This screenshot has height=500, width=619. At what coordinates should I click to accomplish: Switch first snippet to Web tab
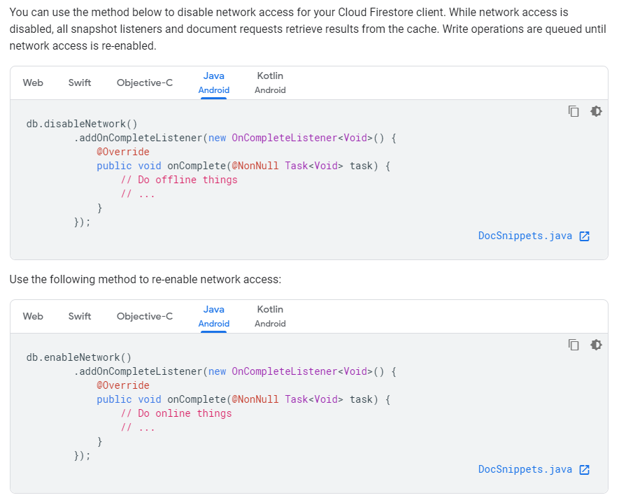tap(33, 83)
